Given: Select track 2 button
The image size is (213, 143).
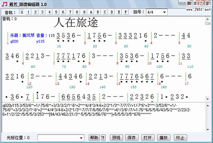Looking at the screenshot, I should (x=36, y=12).
